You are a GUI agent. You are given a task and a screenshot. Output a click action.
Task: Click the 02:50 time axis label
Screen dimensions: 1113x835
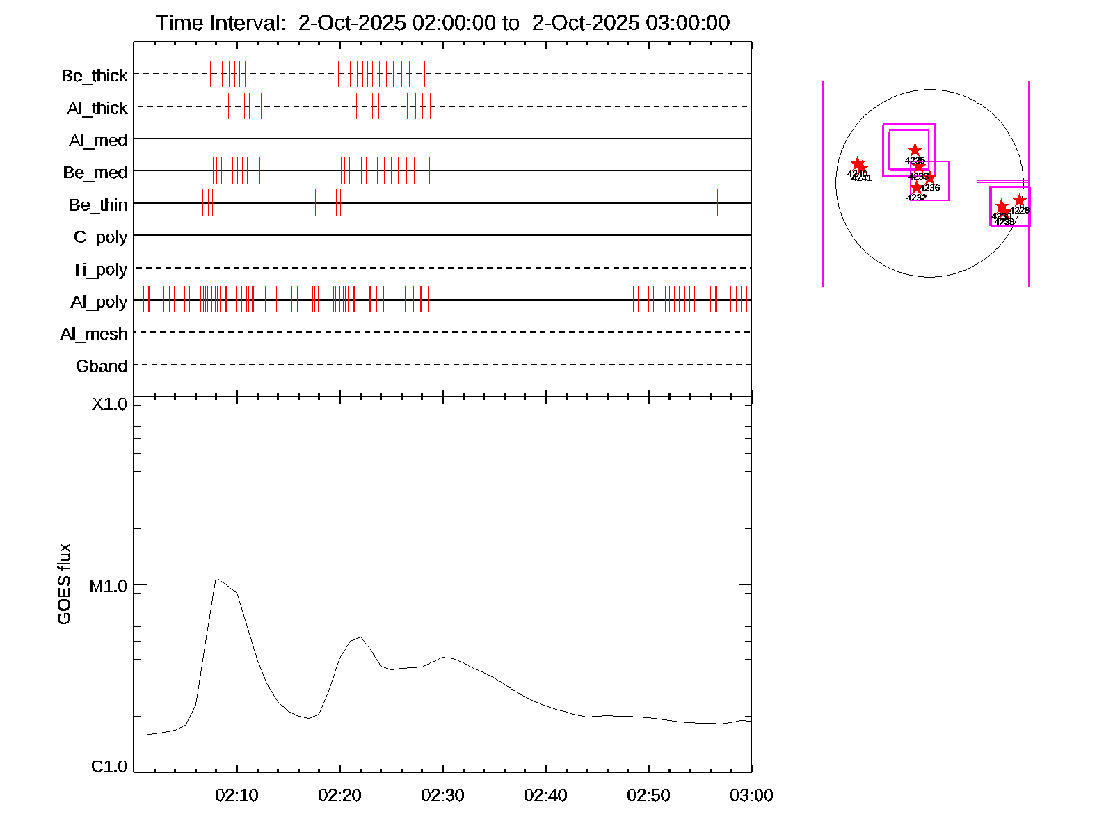click(648, 795)
